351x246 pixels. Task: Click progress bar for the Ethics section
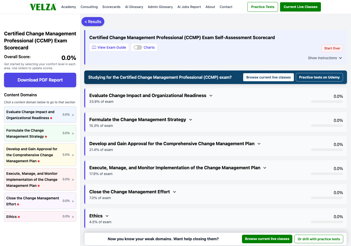tap(327, 222)
